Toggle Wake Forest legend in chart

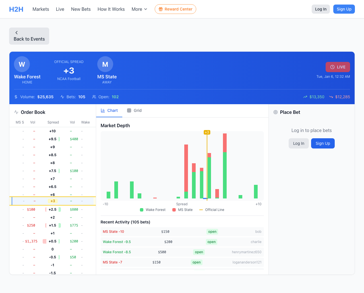[x=153, y=210]
